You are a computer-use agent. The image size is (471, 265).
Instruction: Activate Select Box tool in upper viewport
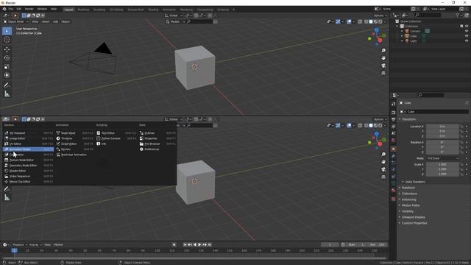click(x=7, y=31)
